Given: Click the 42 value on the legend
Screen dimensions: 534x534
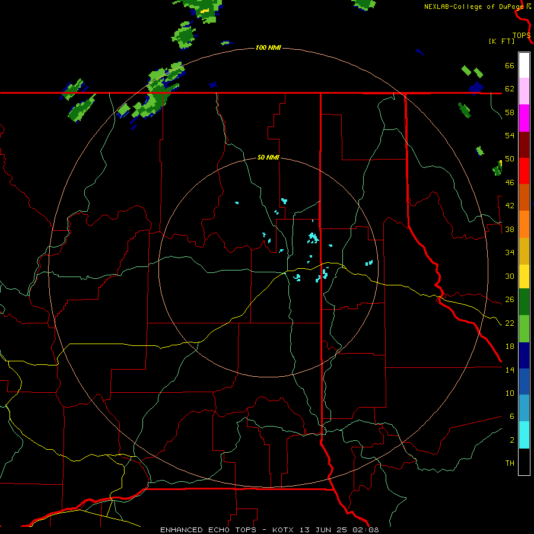Looking at the screenshot, I should tap(510, 206).
